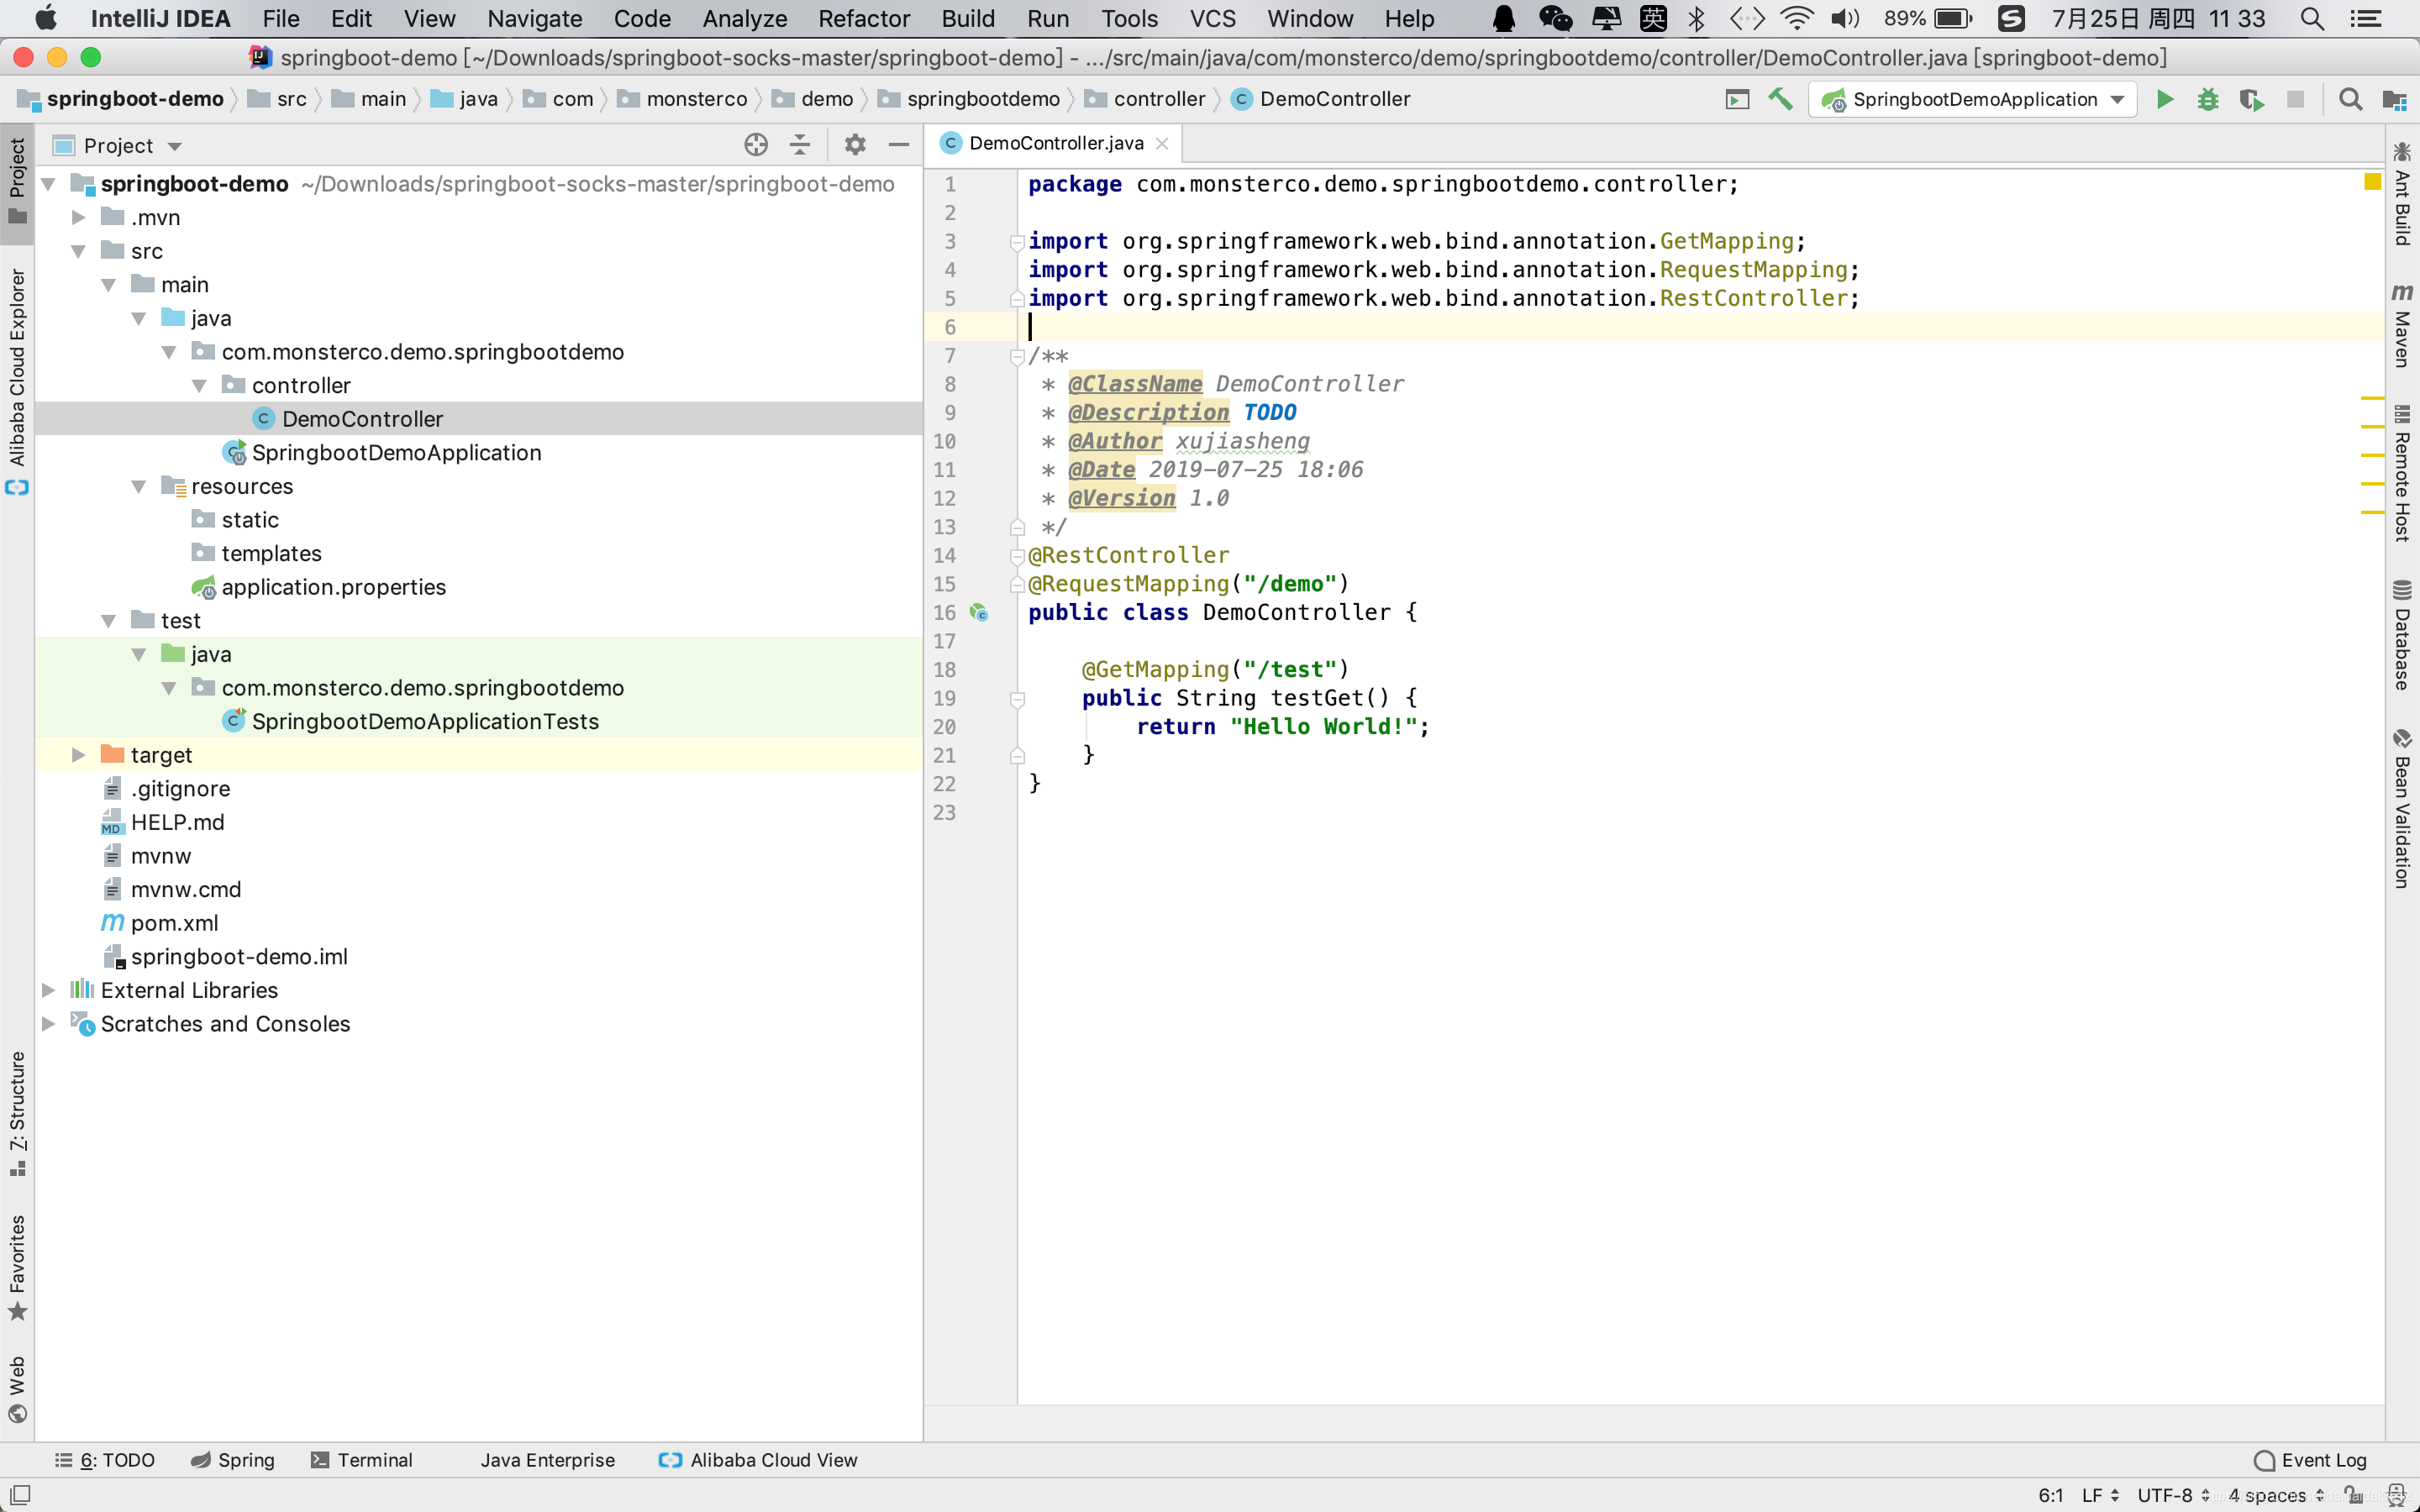Open Project Structure icon at toolbar end
This screenshot has height=1512, width=2420.
pyautogui.click(x=2394, y=99)
